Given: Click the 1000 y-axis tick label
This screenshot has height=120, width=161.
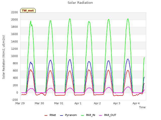Looking at the screenshot, I should click(x=15, y=56).
